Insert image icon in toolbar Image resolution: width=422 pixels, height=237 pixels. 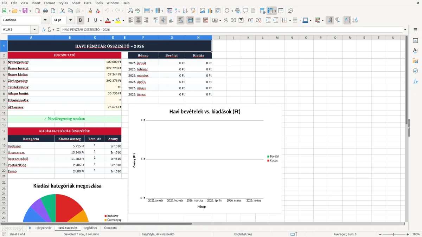tap(203, 11)
